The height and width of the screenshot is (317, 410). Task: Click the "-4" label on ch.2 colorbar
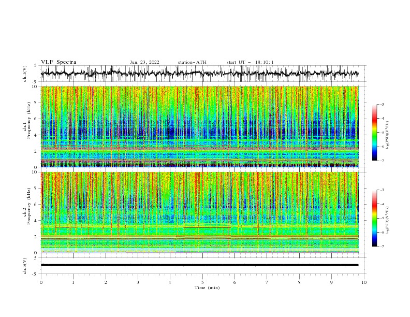tap(382, 204)
